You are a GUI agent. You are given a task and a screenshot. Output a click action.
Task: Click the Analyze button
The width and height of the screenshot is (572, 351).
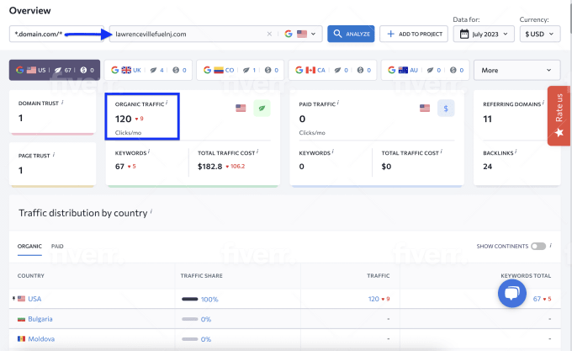pos(351,34)
